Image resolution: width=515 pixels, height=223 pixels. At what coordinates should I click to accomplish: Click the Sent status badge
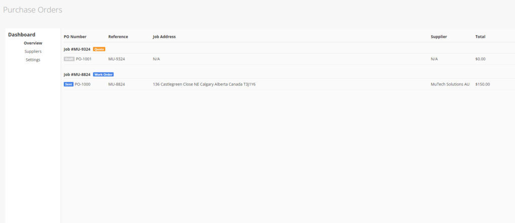[x=68, y=84]
